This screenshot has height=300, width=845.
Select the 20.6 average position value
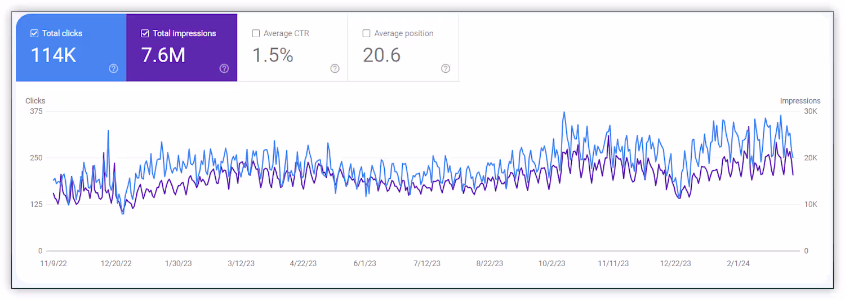tap(381, 55)
